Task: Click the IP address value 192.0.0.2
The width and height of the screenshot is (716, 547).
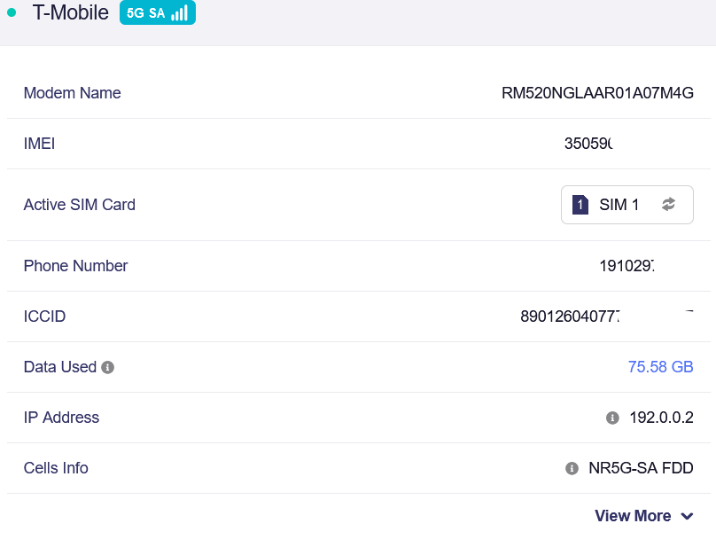Action: [x=661, y=418]
